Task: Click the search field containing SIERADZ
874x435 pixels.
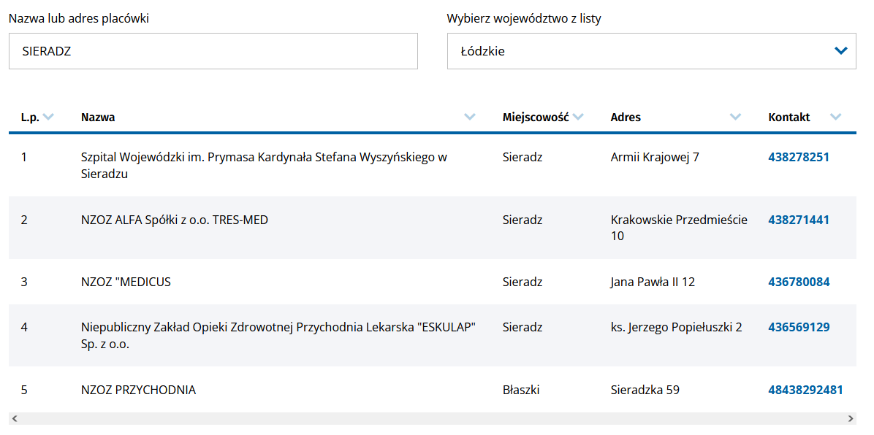Action: point(213,51)
